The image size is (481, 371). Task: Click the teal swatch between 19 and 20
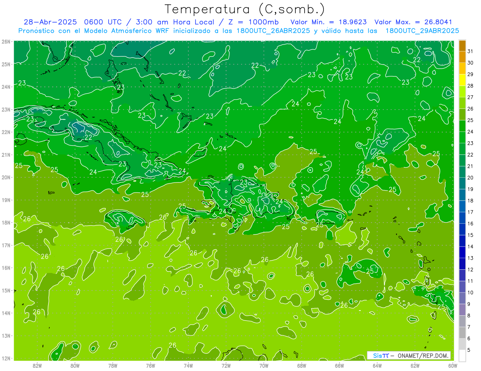pyautogui.click(x=462, y=183)
